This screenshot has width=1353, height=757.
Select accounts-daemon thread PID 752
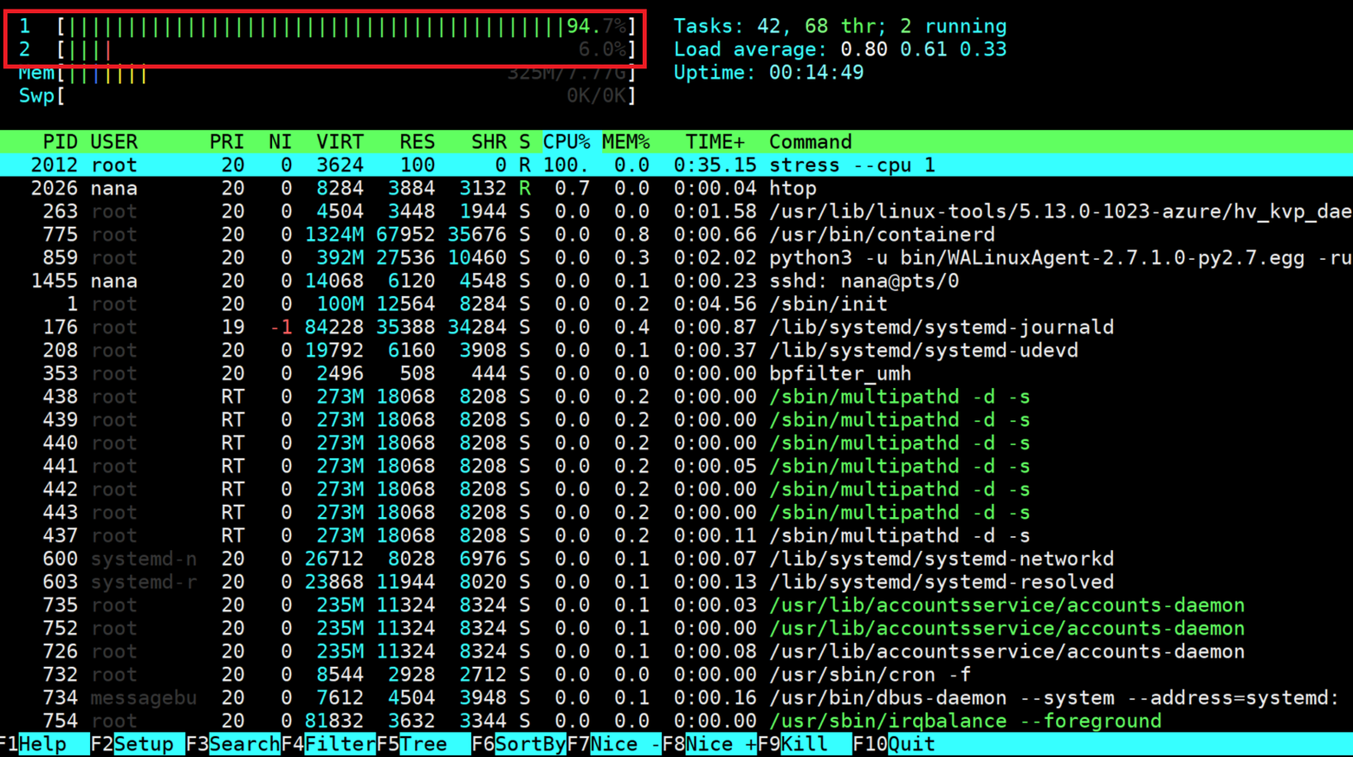click(676, 629)
